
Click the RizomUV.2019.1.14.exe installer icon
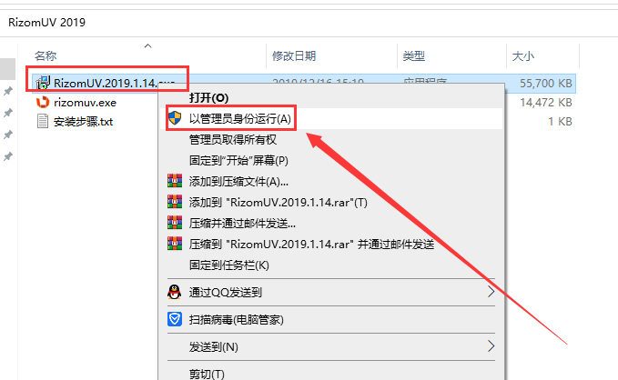click(43, 83)
